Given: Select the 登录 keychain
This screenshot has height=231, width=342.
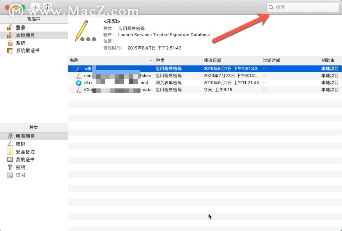Looking at the screenshot, I should tap(34, 28).
